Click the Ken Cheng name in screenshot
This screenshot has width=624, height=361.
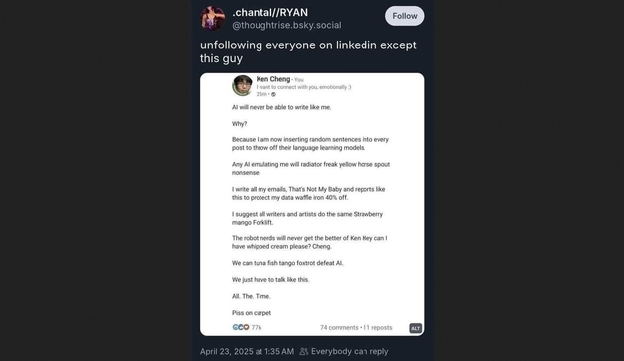click(273, 79)
